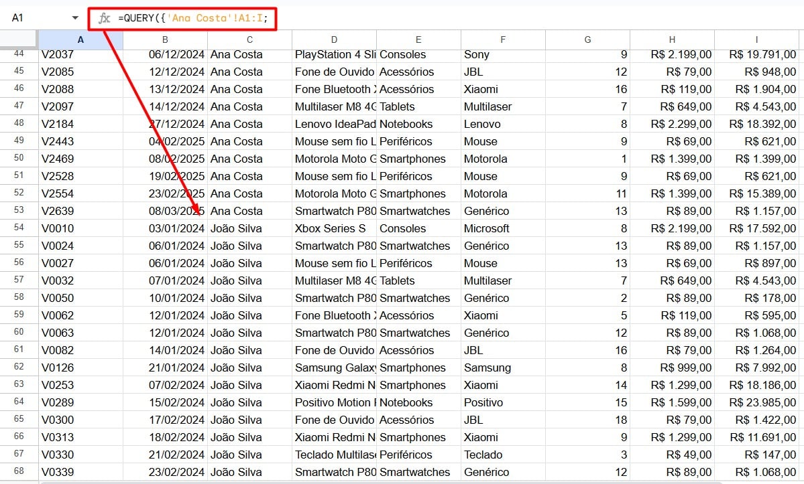The height and width of the screenshot is (484, 804).
Task: Click Samsung Galaxy product cell
Action: click(335, 368)
